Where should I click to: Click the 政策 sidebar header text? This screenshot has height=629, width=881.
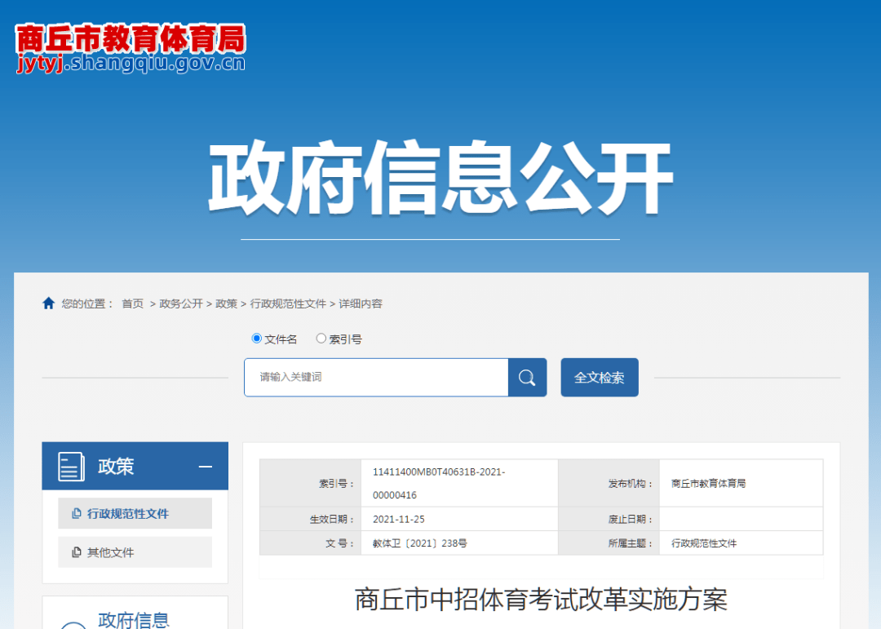[x=116, y=467]
